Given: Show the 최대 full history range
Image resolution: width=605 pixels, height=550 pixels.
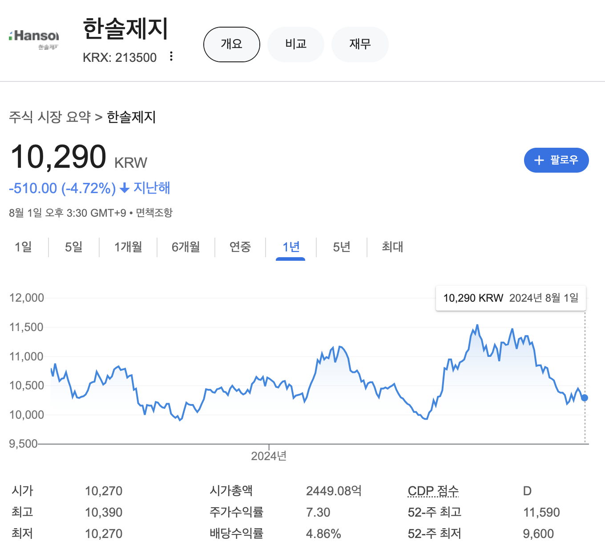Looking at the screenshot, I should (x=392, y=247).
